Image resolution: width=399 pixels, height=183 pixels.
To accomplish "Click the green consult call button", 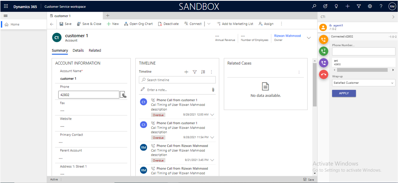I will tap(324, 51).
